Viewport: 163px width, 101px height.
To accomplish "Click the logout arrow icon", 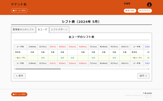I will tap(140, 11).
